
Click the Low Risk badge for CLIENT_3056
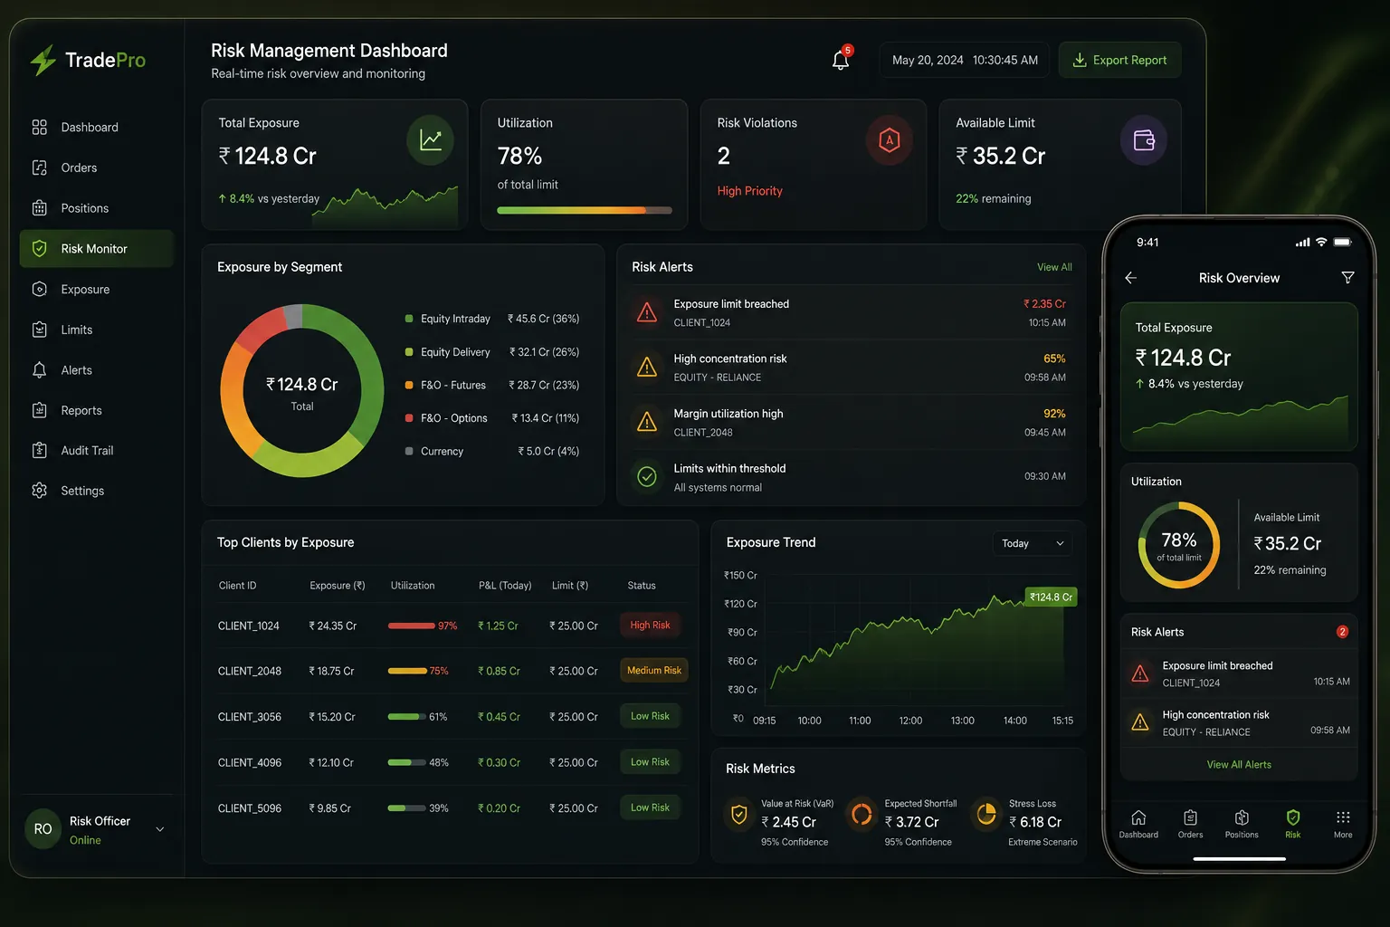650,716
